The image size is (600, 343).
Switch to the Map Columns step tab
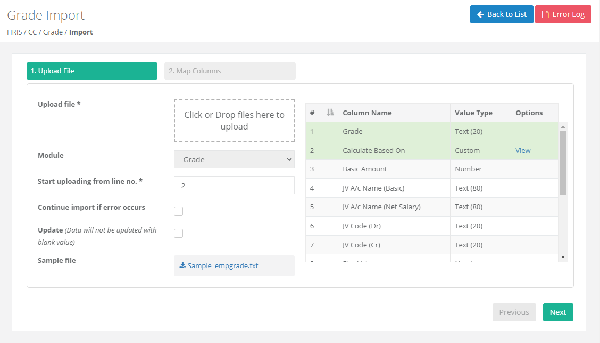230,71
